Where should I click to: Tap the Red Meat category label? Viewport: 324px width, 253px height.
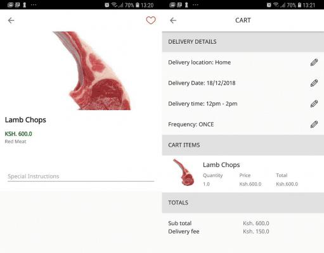15,142
